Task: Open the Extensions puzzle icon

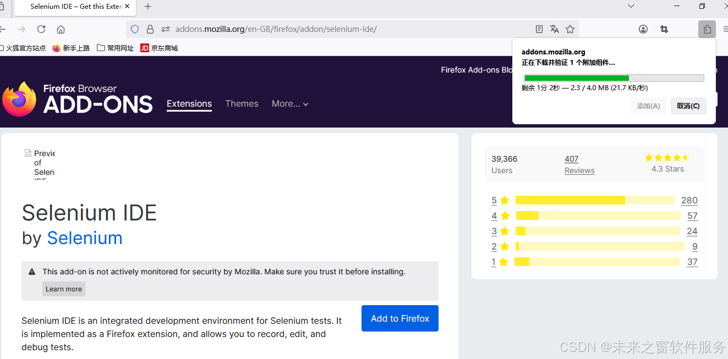Action: click(707, 29)
